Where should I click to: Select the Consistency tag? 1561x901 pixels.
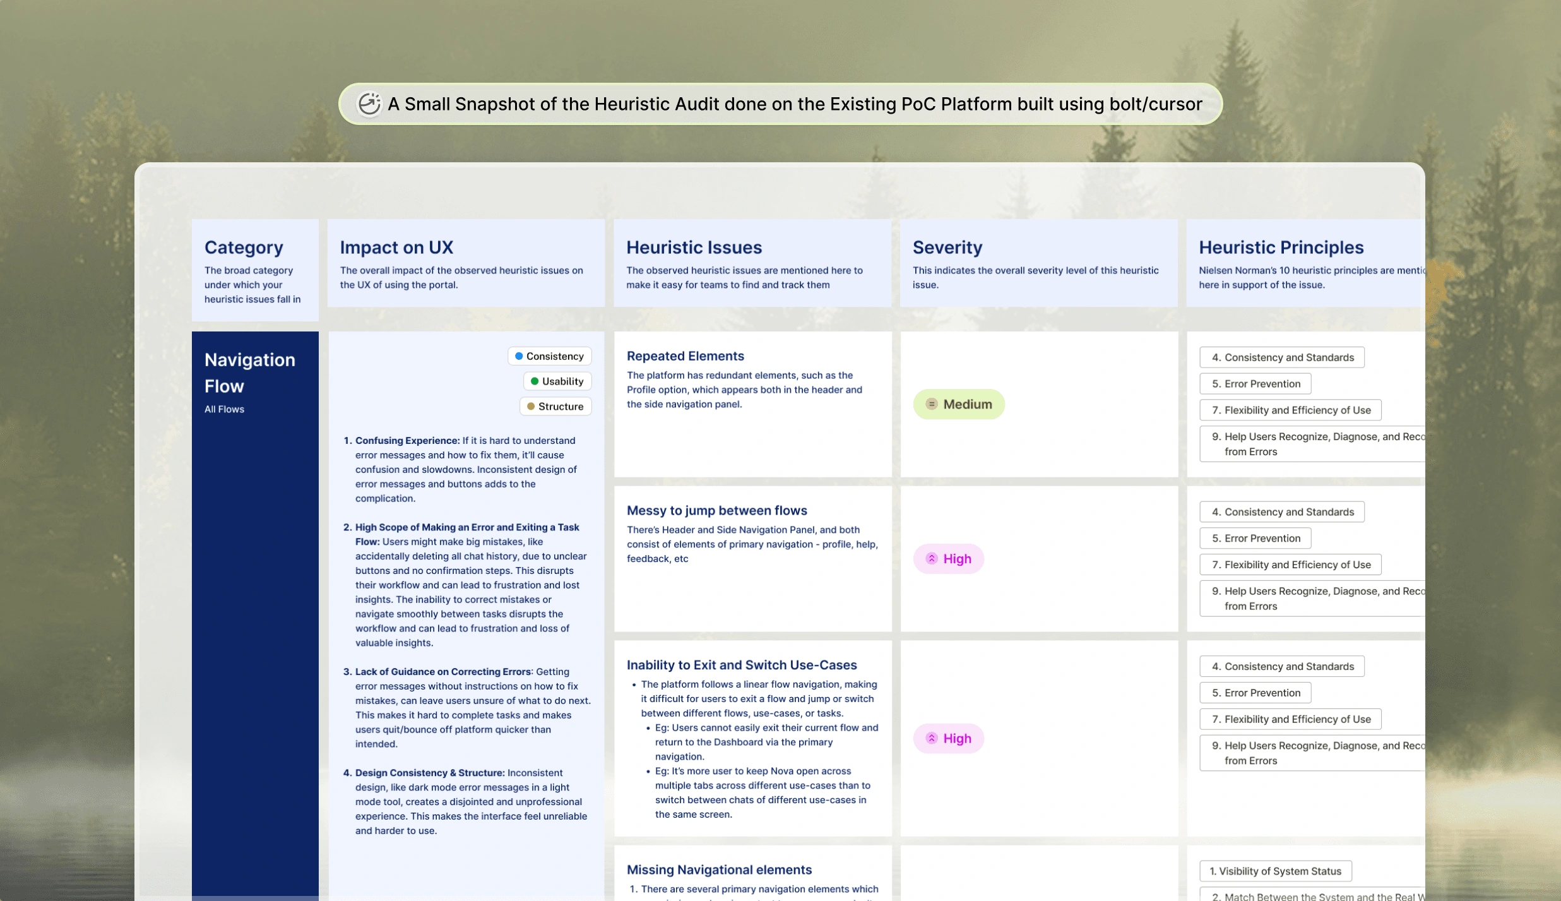[x=550, y=356]
